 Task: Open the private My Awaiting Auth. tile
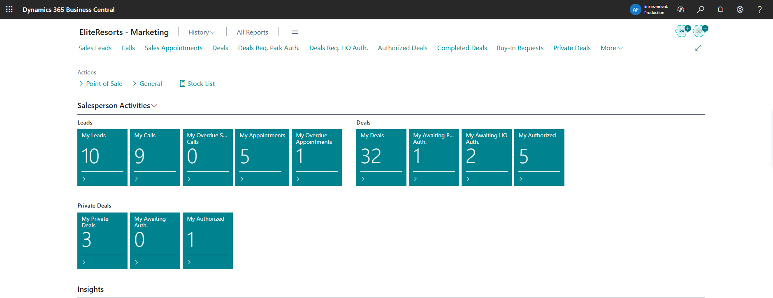pyautogui.click(x=155, y=241)
